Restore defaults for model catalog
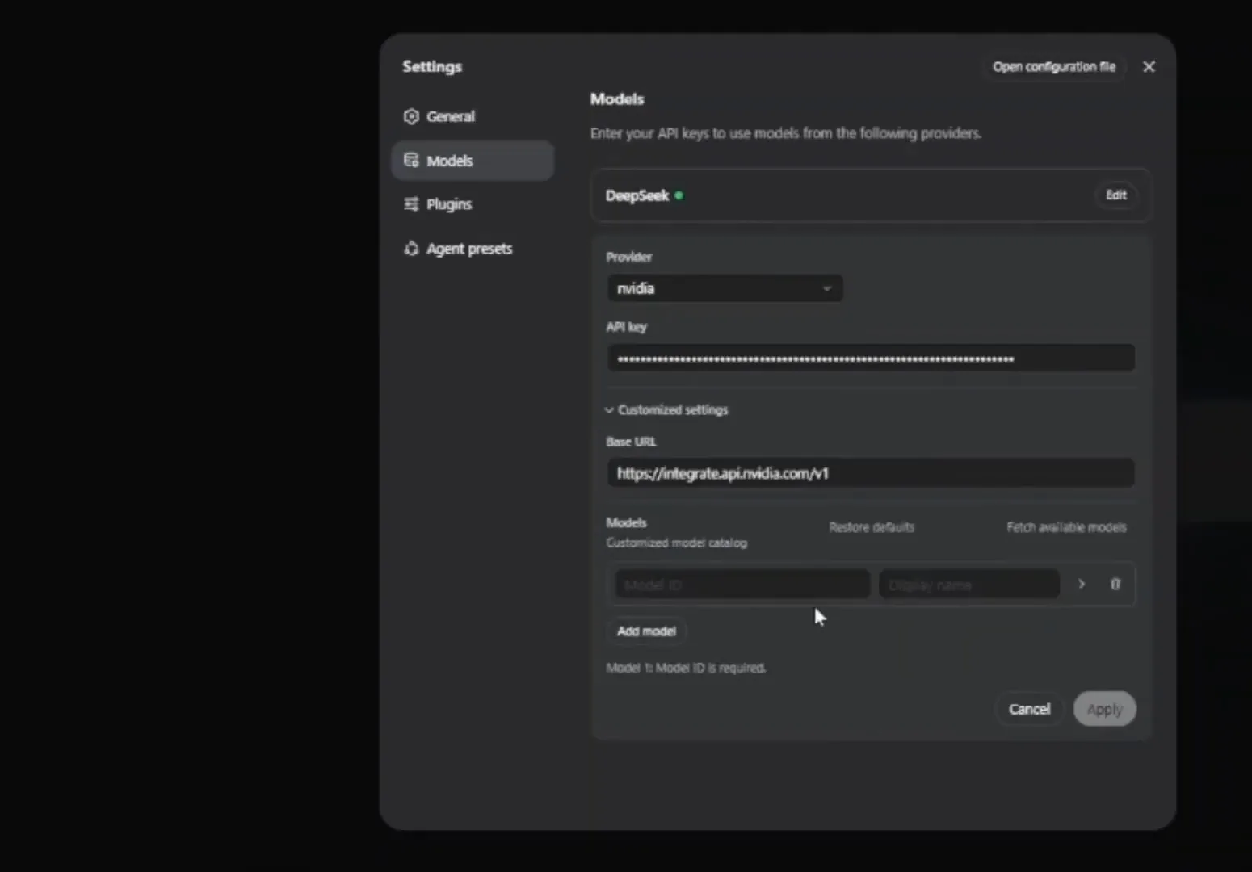 coord(872,527)
